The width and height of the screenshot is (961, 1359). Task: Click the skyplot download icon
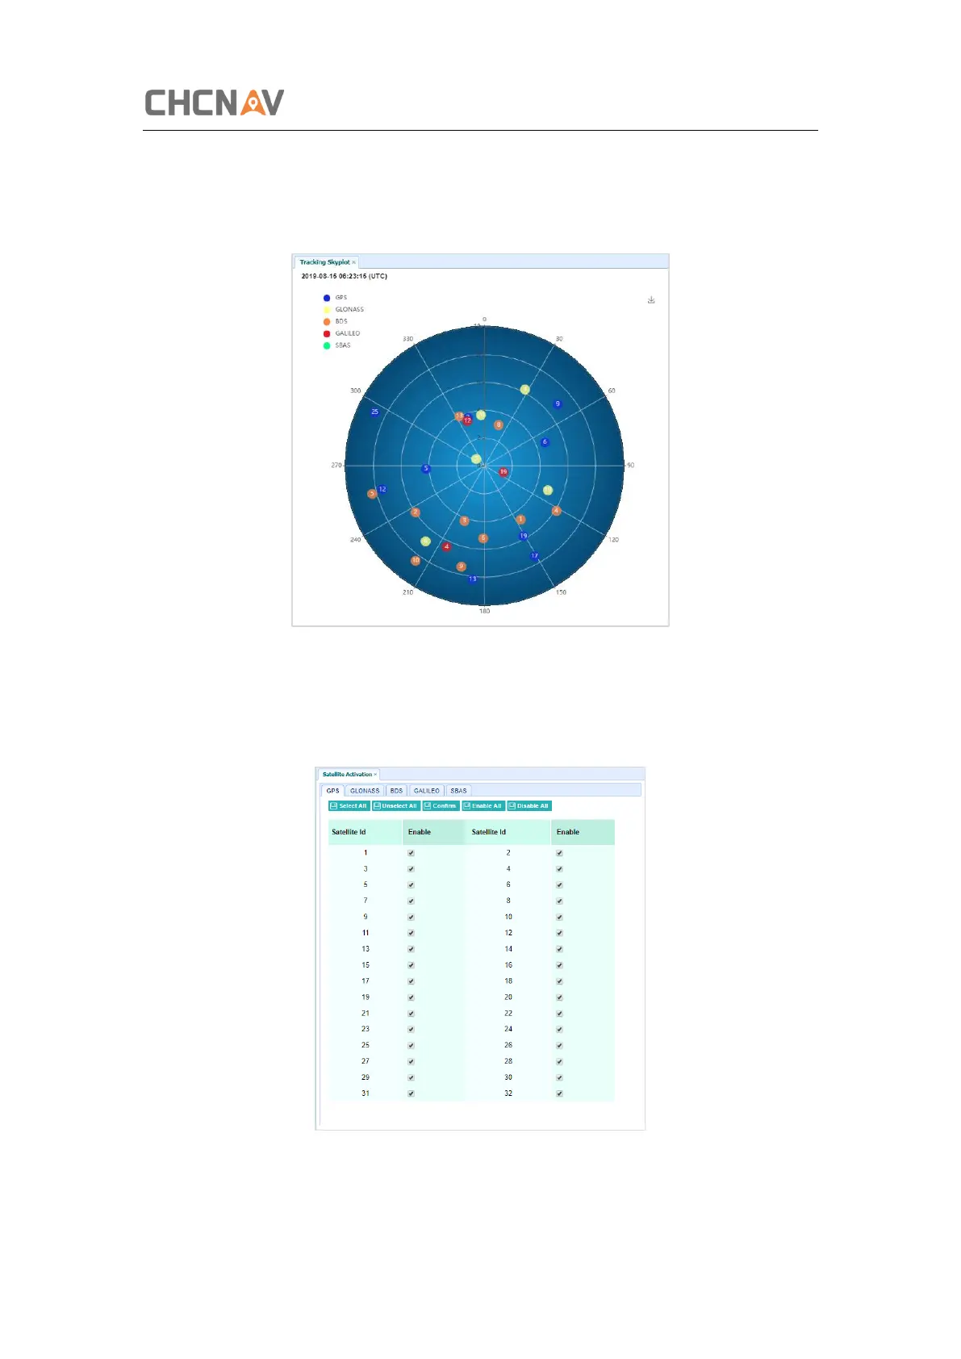tap(651, 300)
